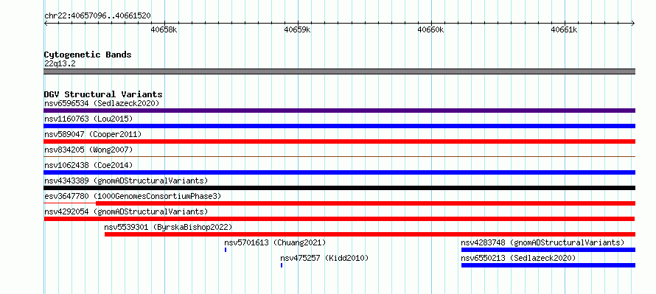Select the blue bar under nsv1160763
This screenshot has width=656, height=294.
pyautogui.click(x=339, y=126)
